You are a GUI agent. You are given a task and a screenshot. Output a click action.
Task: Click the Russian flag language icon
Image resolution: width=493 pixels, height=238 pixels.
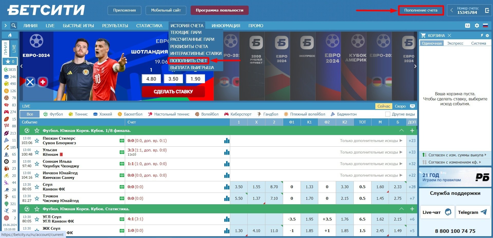(485, 26)
